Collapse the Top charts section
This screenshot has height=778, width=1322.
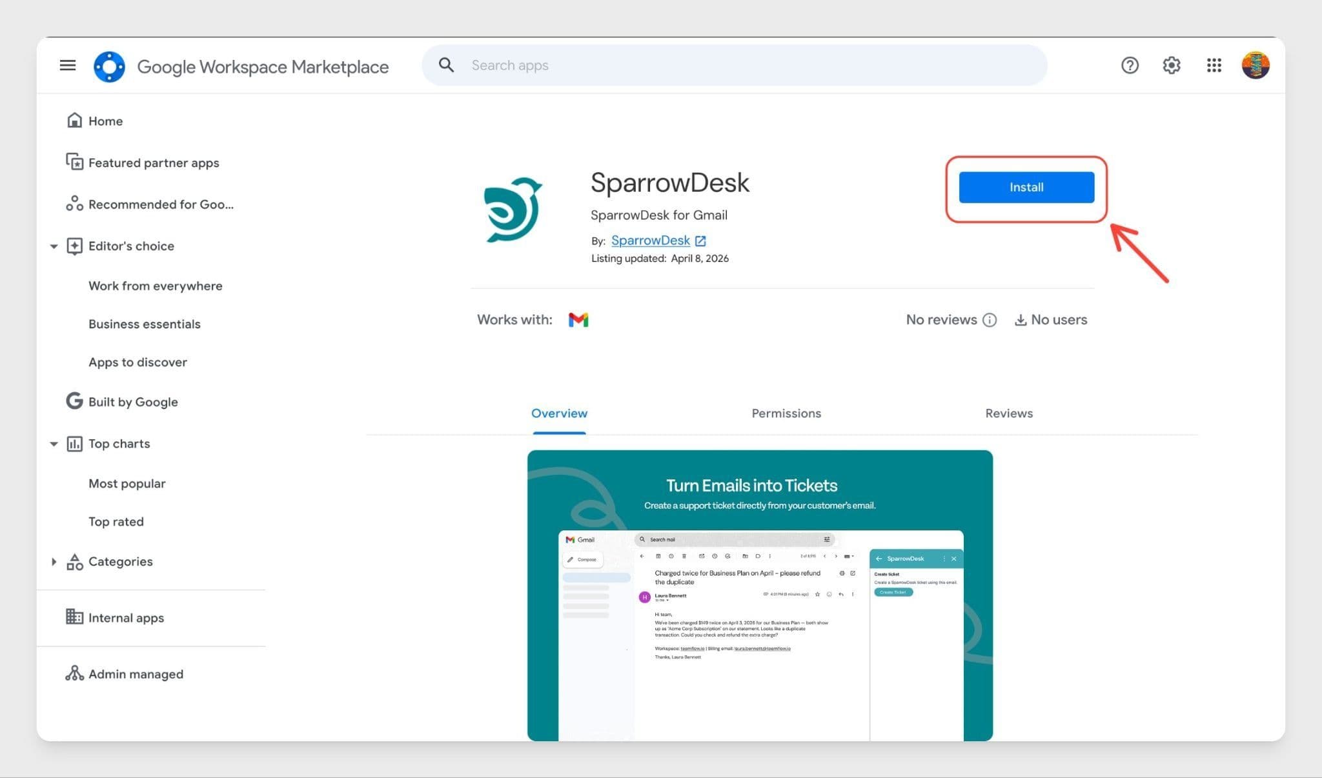[54, 444]
